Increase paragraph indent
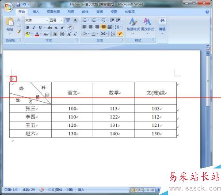 click(x=118, y=20)
